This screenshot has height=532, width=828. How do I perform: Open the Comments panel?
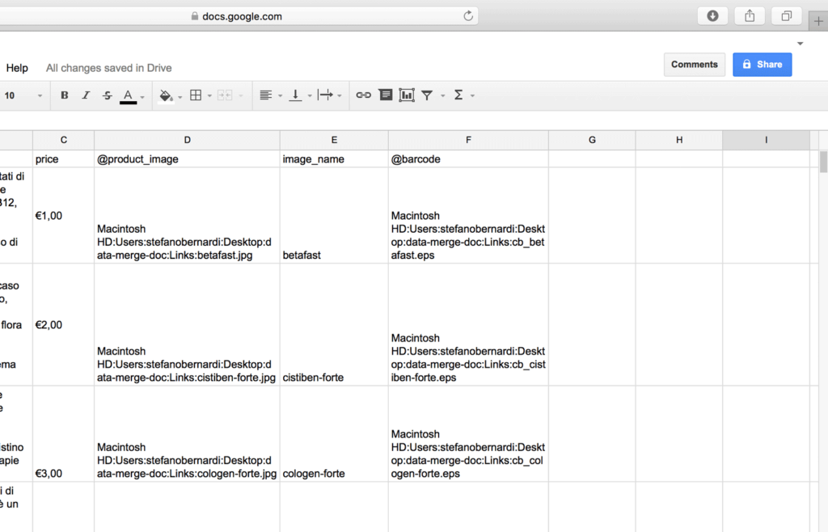pos(695,65)
